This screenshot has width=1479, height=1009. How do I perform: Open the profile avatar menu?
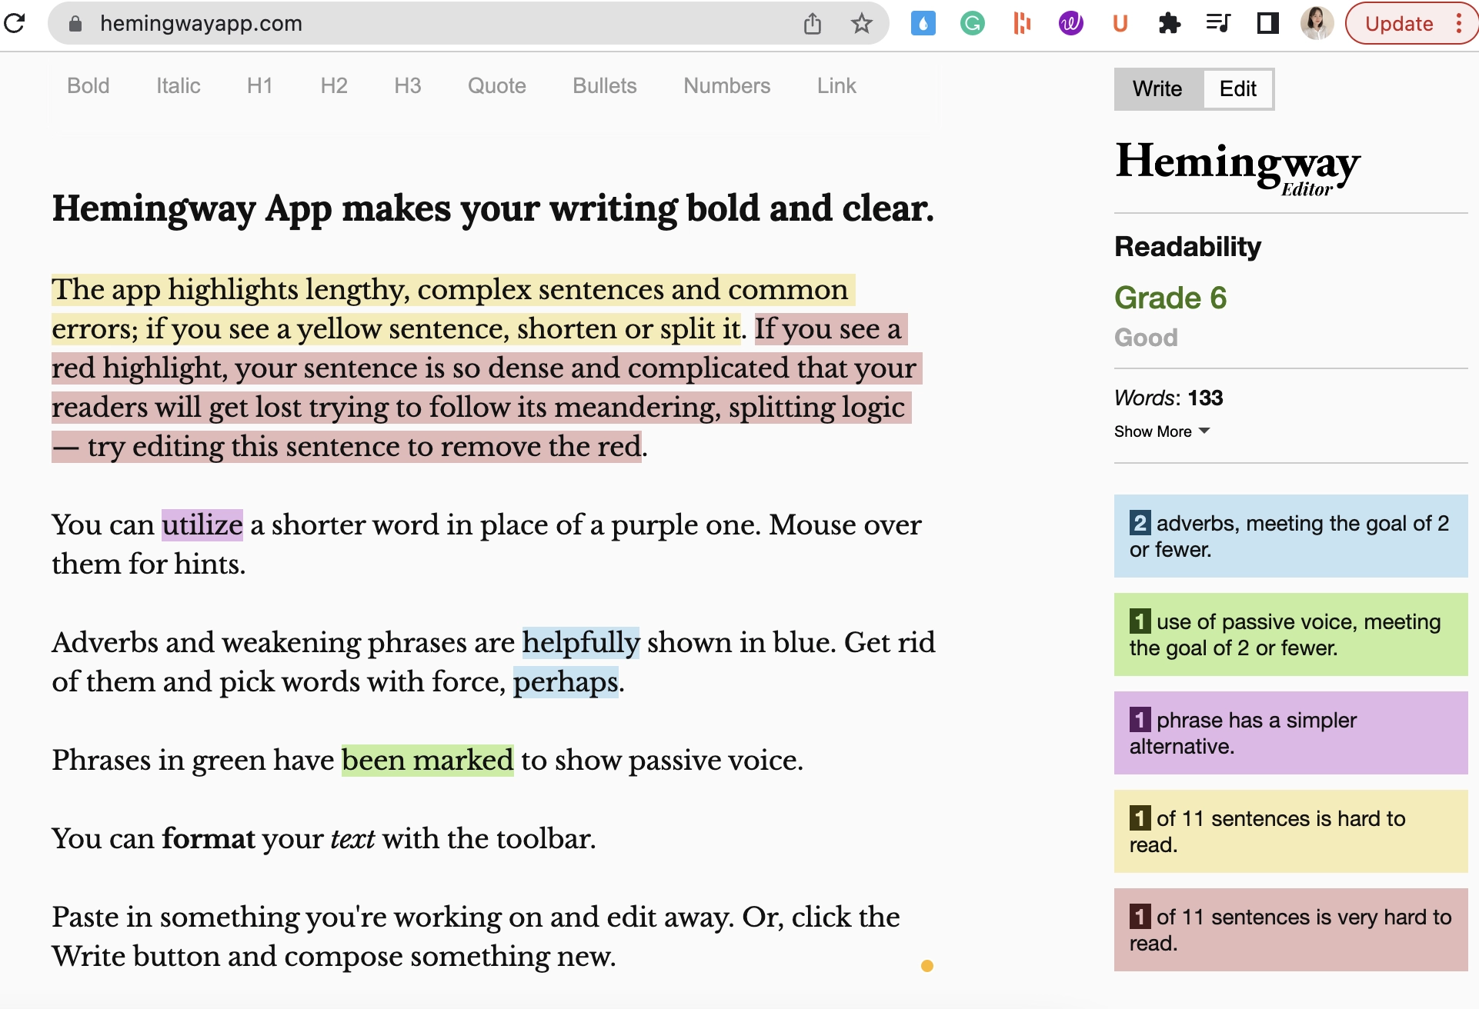1317,23
